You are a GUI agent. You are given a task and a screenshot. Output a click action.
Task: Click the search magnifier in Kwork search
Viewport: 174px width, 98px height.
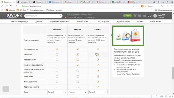click(x=60, y=16)
